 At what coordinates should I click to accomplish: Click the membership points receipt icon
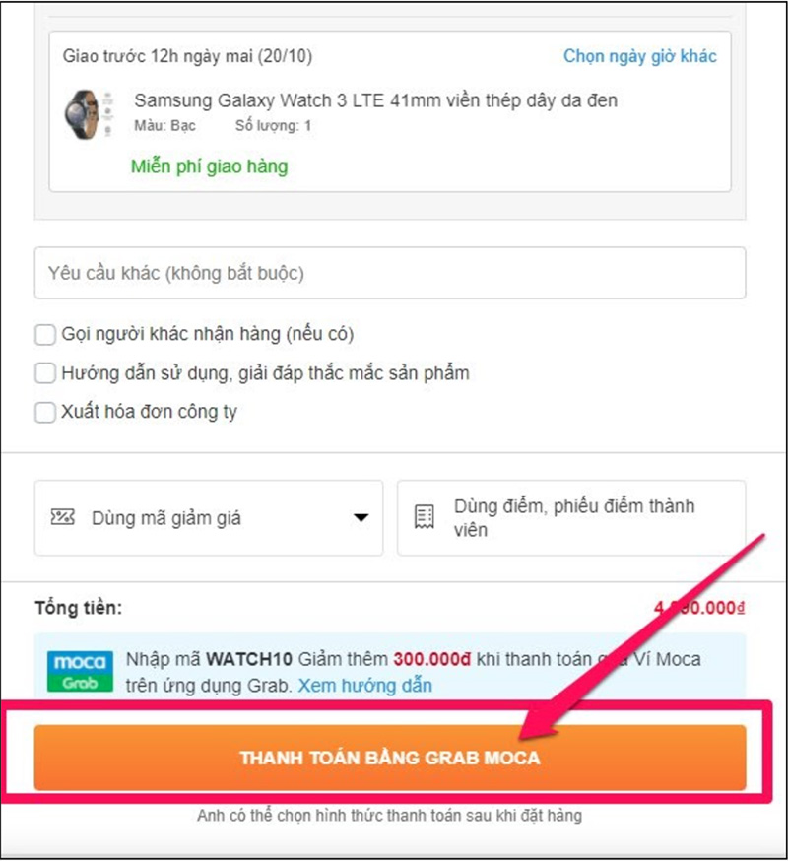424,517
